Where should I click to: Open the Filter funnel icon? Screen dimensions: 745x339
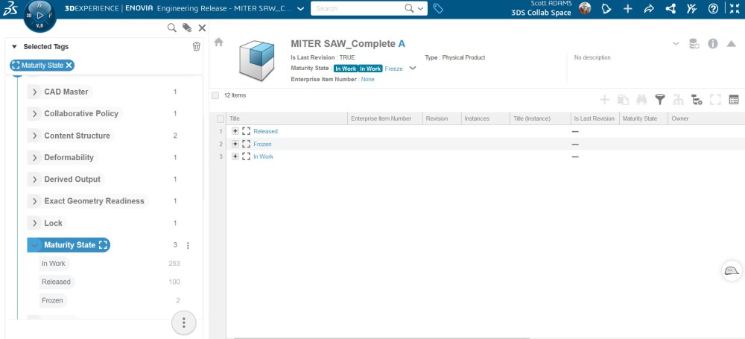click(660, 99)
